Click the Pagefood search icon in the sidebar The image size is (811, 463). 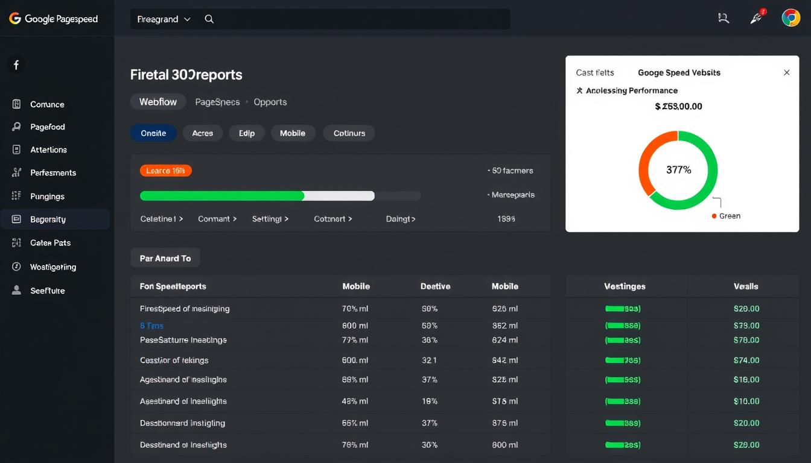click(17, 127)
